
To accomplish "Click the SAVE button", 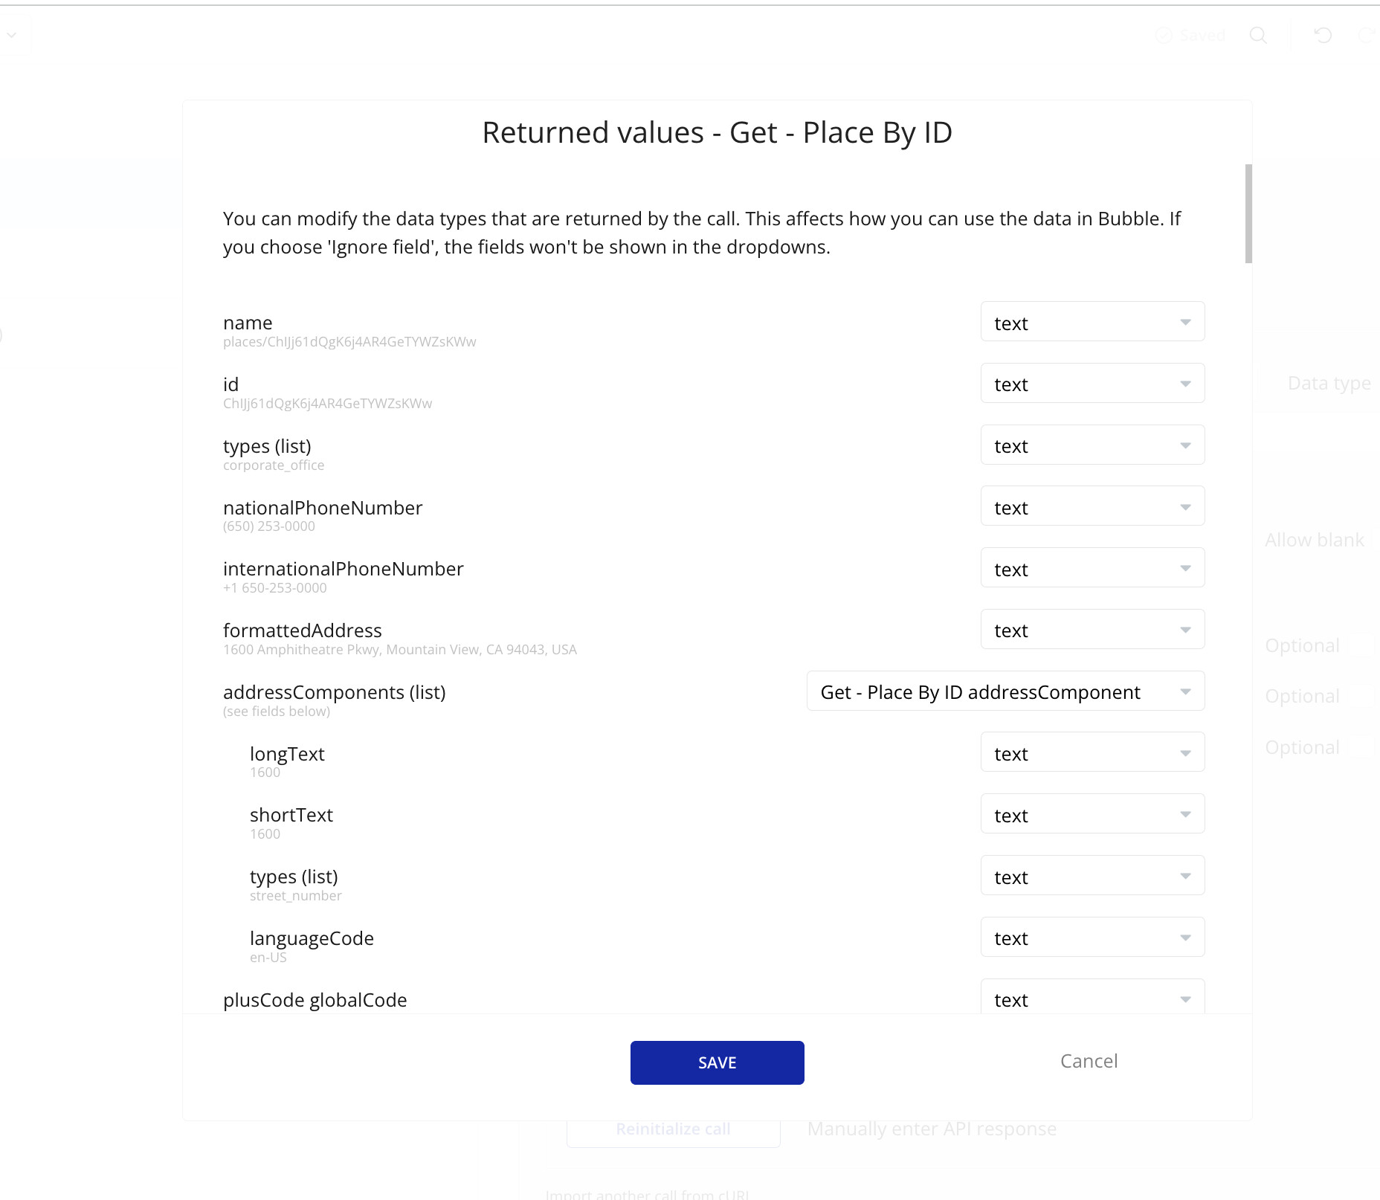I will click(x=717, y=1062).
